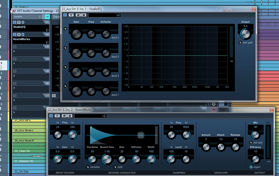Enable Read automation (R) in RoomWorks window

64,116
